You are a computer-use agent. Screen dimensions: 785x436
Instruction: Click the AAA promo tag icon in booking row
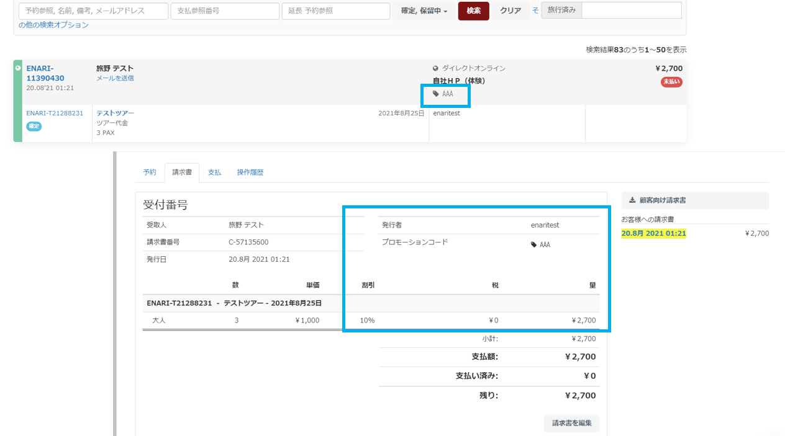point(436,94)
